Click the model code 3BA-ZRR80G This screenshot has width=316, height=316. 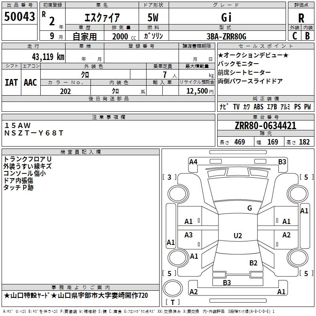click(226, 36)
